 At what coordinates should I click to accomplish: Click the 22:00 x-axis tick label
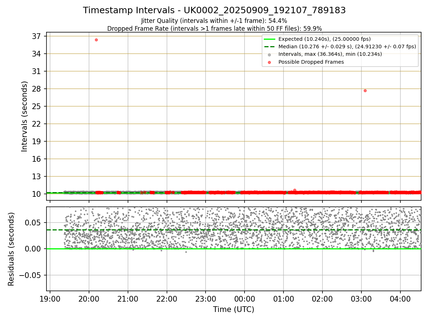[x=167, y=299]
